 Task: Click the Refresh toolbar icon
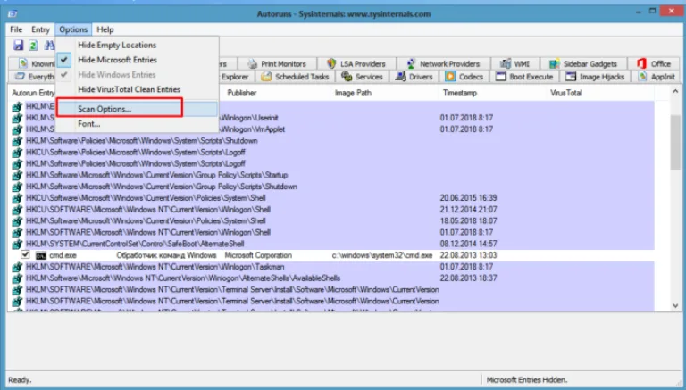click(33, 45)
